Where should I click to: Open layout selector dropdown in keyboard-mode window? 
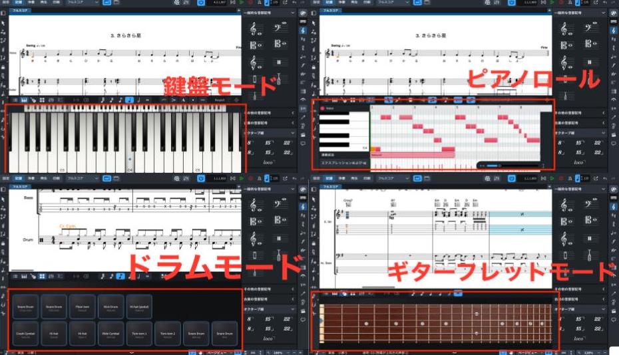pos(82,3)
